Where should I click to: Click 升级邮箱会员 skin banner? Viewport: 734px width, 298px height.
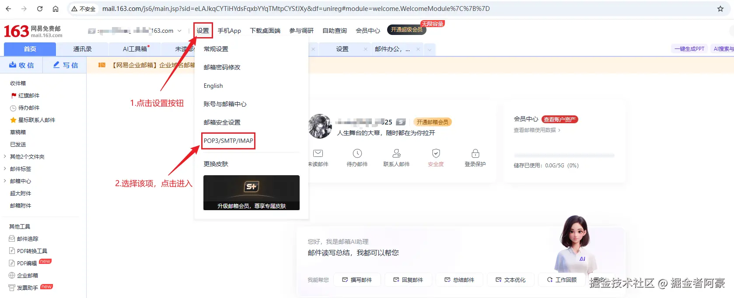tap(252, 193)
